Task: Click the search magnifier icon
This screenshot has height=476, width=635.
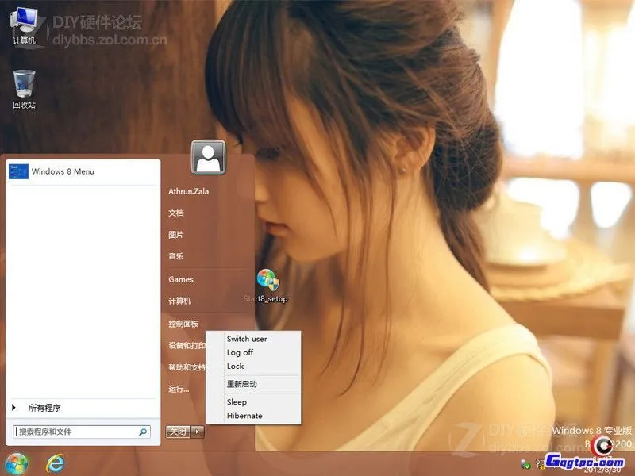Action: pyautogui.click(x=142, y=431)
